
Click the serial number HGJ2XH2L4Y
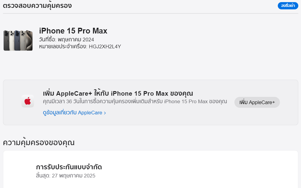[x=105, y=46]
